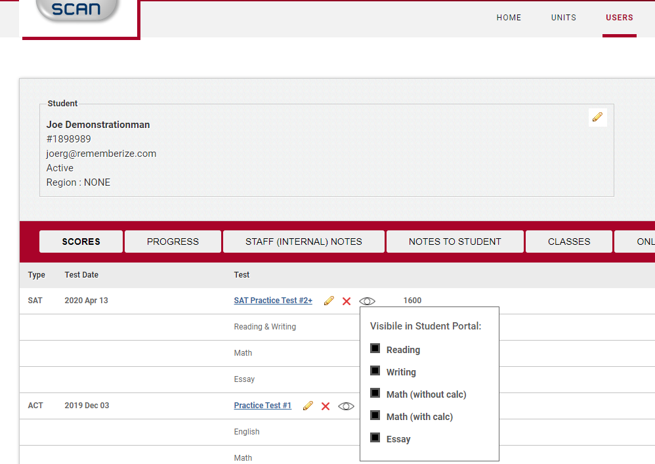Click student email joerg@rememberize.com

click(101, 154)
